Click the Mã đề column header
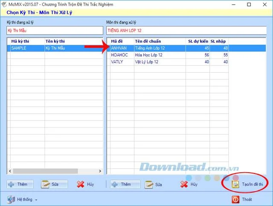 coord(117,41)
